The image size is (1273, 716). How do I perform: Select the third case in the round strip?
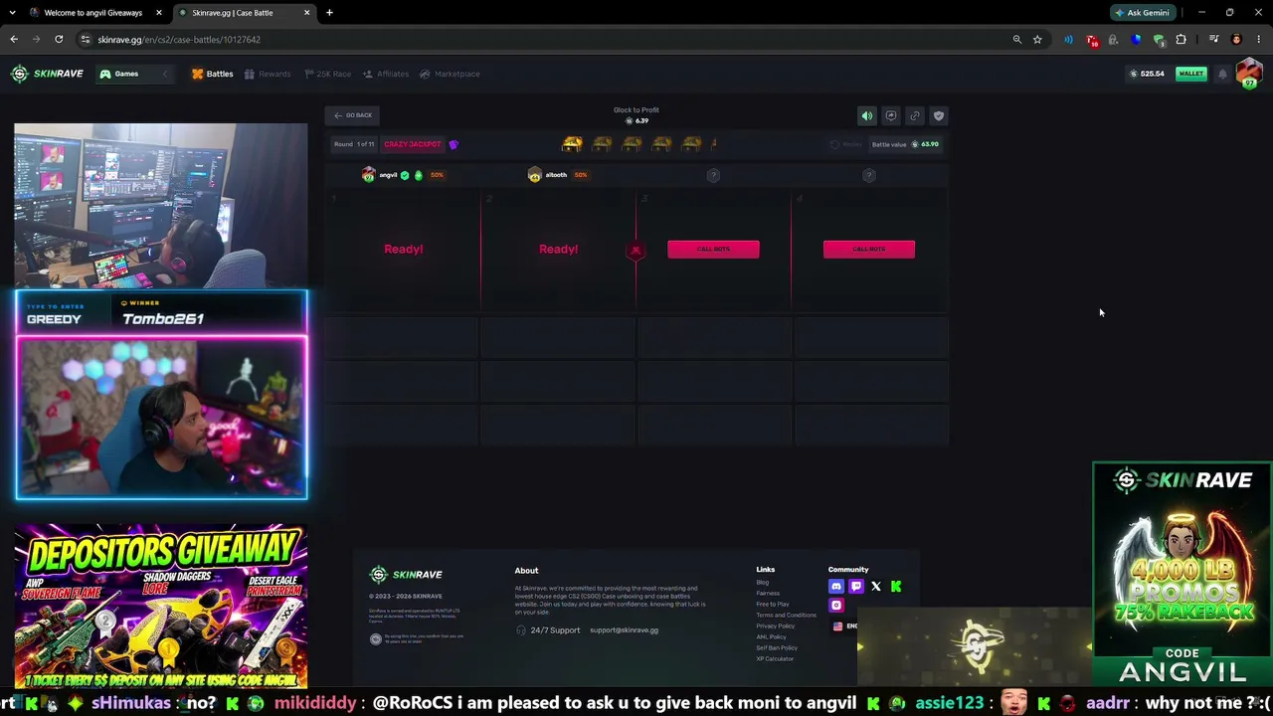tap(632, 144)
